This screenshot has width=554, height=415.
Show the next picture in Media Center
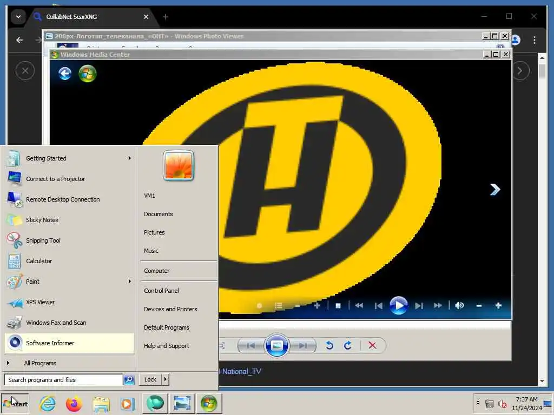tap(495, 189)
